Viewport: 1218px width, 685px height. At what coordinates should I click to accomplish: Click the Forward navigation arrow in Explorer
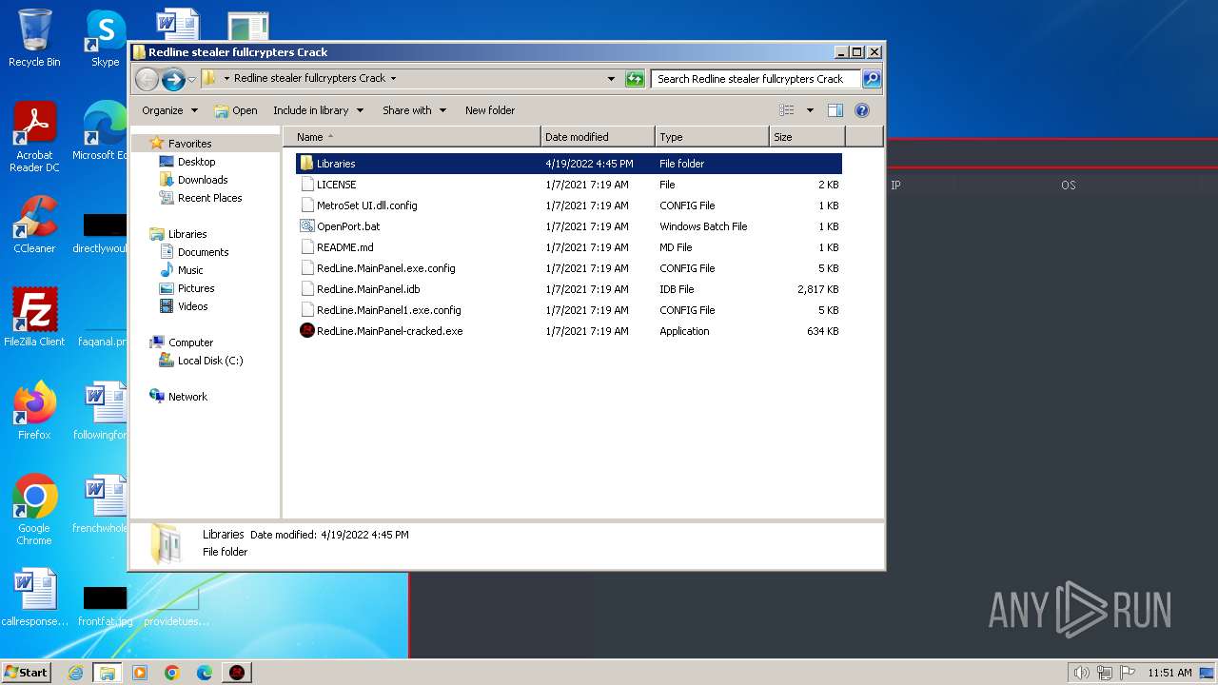pos(173,79)
